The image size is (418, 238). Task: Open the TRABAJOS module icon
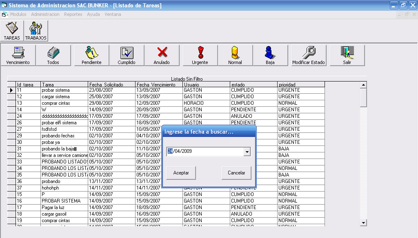pyautogui.click(x=36, y=31)
